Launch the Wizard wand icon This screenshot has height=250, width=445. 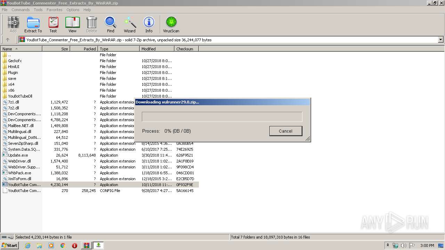pyautogui.click(x=130, y=25)
